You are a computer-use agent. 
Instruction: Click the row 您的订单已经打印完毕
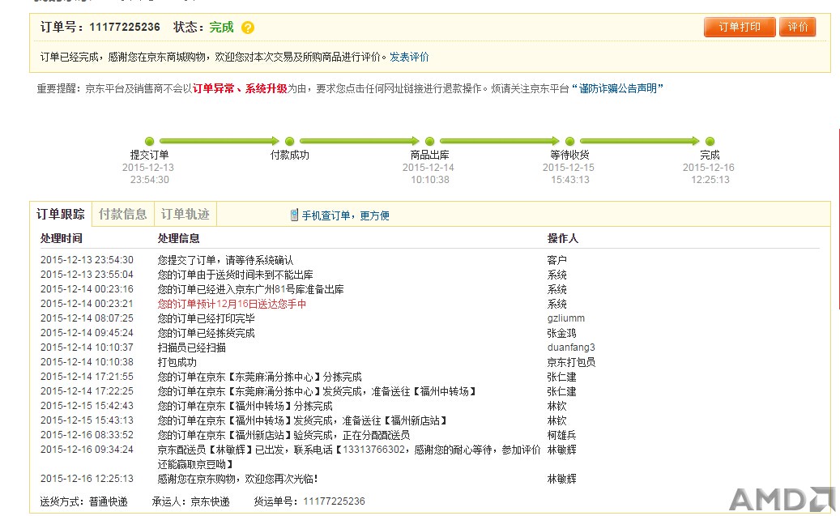pos(207,318)
